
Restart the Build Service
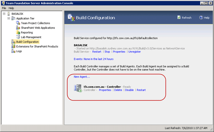tap(97, 52)
